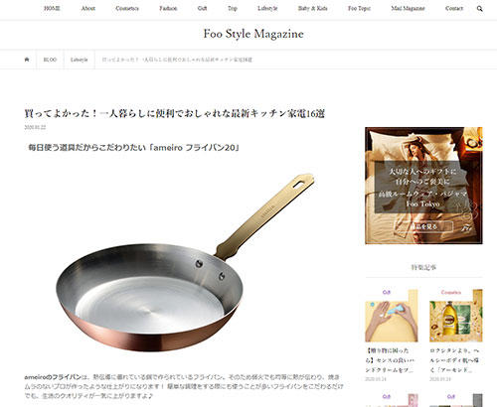Select Mail Magazine in navigation
497x407 pixels.
408,9
